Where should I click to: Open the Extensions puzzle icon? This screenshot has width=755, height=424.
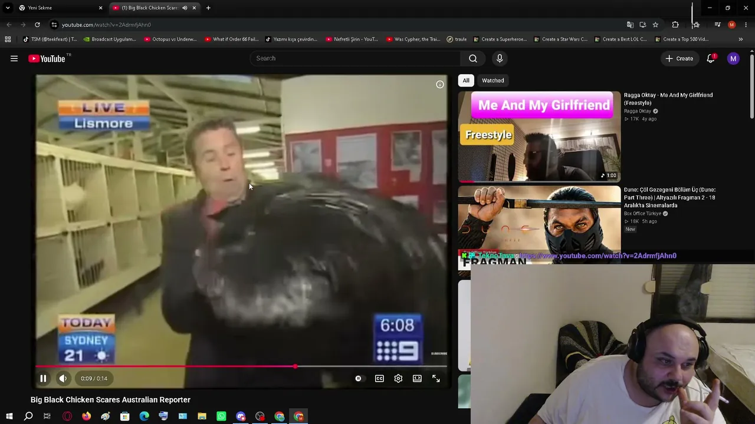coord(675,25)
